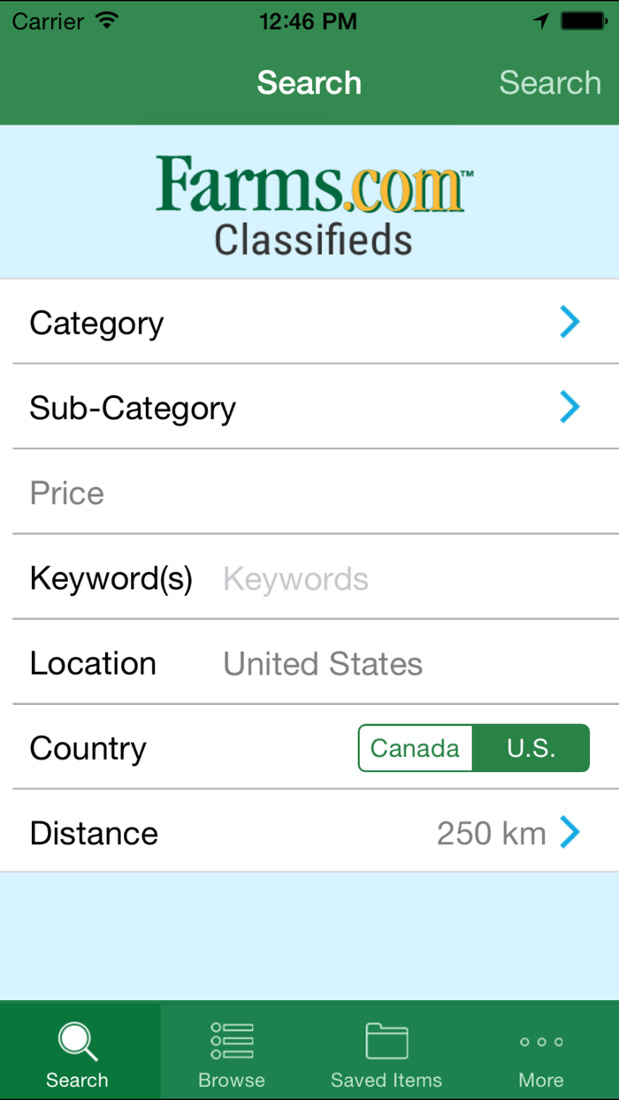Select U.S. in the country switch
619x1100 pixels.
pos(531,747)
